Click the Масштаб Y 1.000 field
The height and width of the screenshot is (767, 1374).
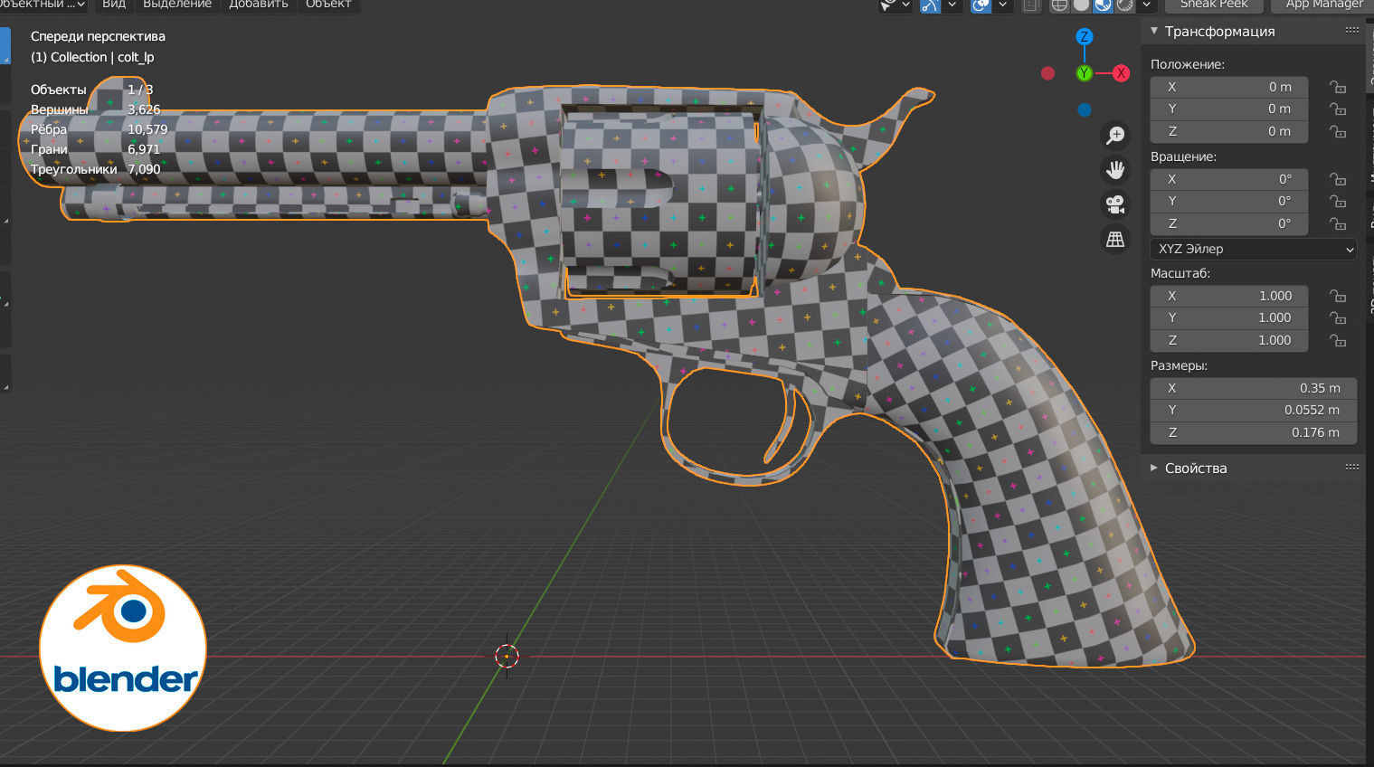point(1228,317)
